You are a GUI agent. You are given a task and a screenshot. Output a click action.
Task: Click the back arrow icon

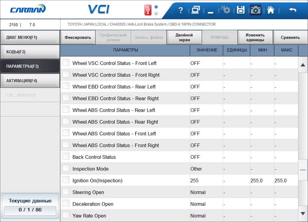(292, 10)
